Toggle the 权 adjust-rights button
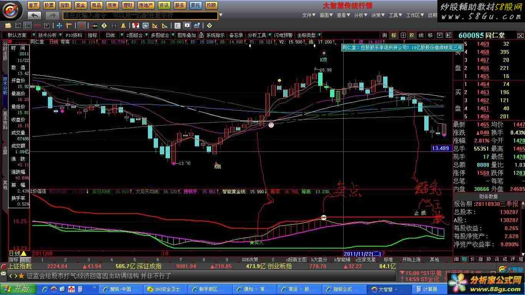The width and height of the screenshot is (525, 295). pyautogui.click(x=412, y=35)
